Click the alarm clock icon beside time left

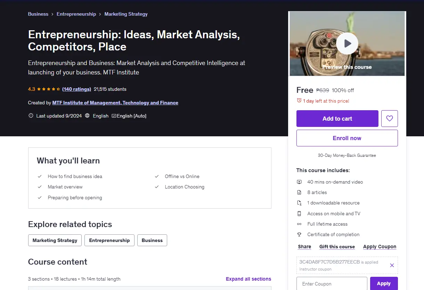[x=299, y=100]
